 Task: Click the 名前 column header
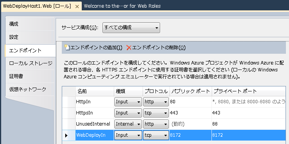95,91
